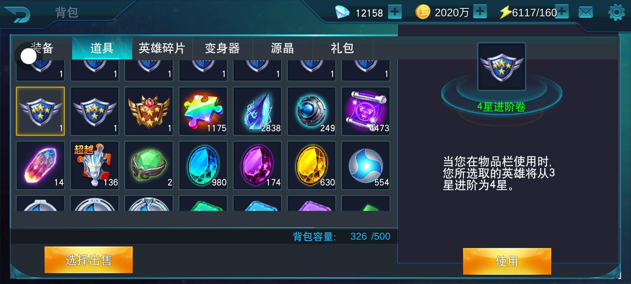Select the golden red winged badge item
631x284 pixels.
click(149, 111)
